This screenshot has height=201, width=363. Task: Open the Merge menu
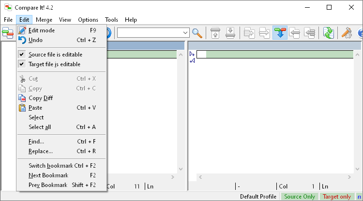click(x=44, y=20)
